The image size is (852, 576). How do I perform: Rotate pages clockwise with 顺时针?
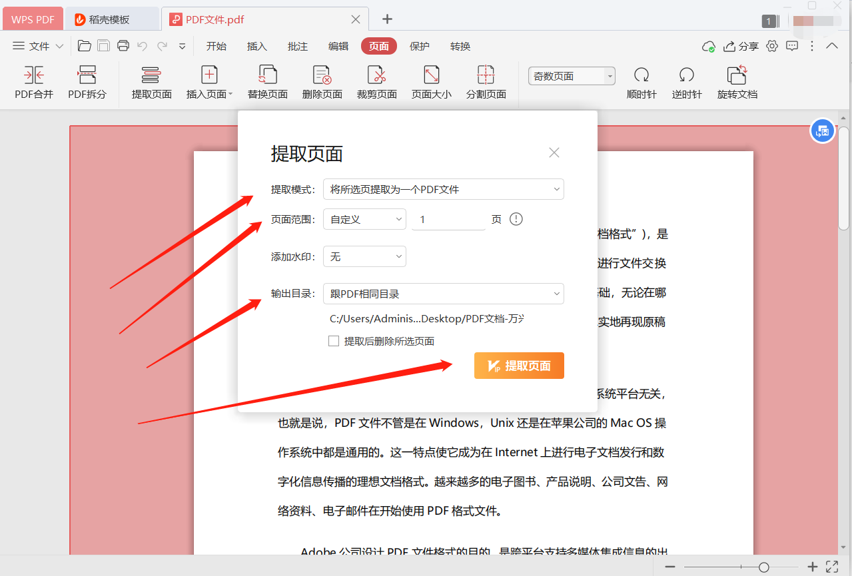(x=641, y=81)
